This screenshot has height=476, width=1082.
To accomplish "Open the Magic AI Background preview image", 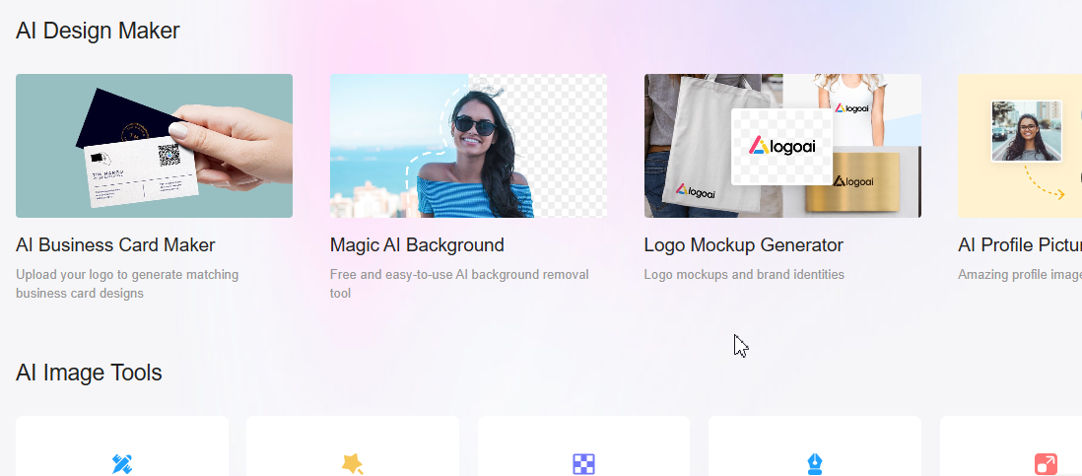I will point(468,146).
